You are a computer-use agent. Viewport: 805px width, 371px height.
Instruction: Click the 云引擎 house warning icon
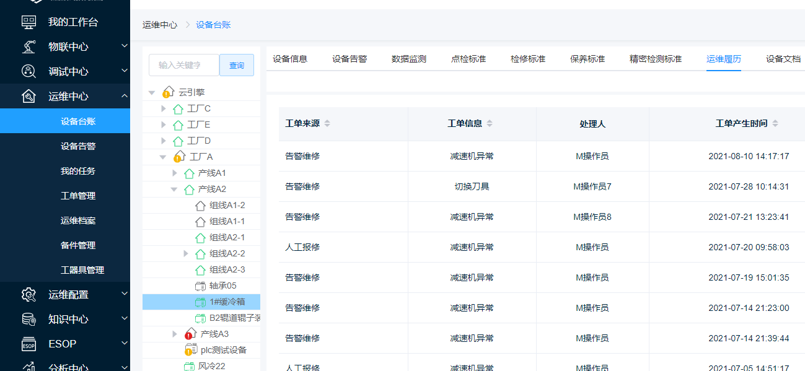click(x=167, y=92)
